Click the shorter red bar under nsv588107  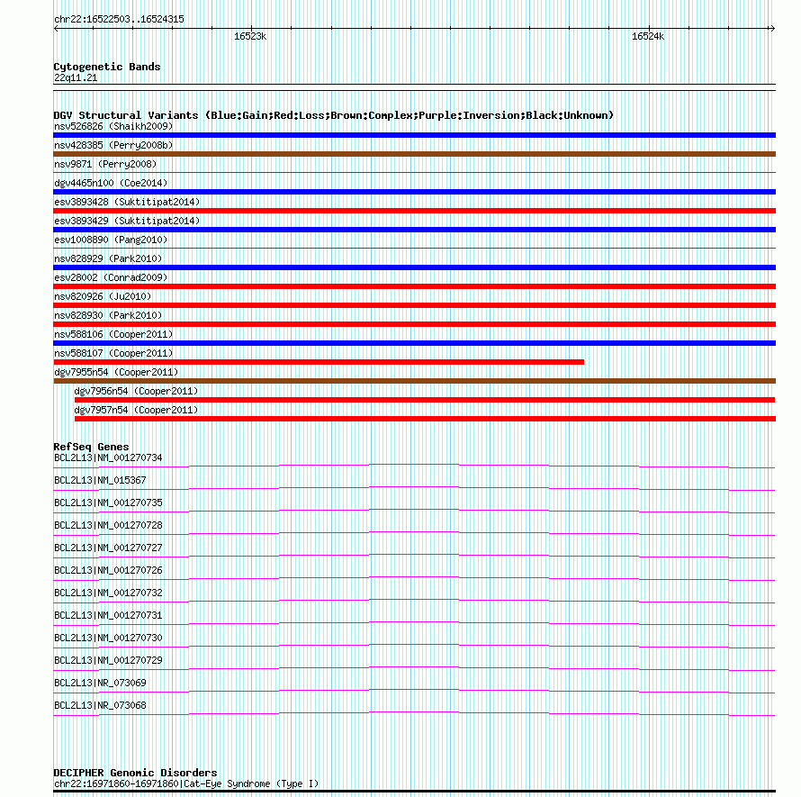pyautogui.click(x=319, y=362)
